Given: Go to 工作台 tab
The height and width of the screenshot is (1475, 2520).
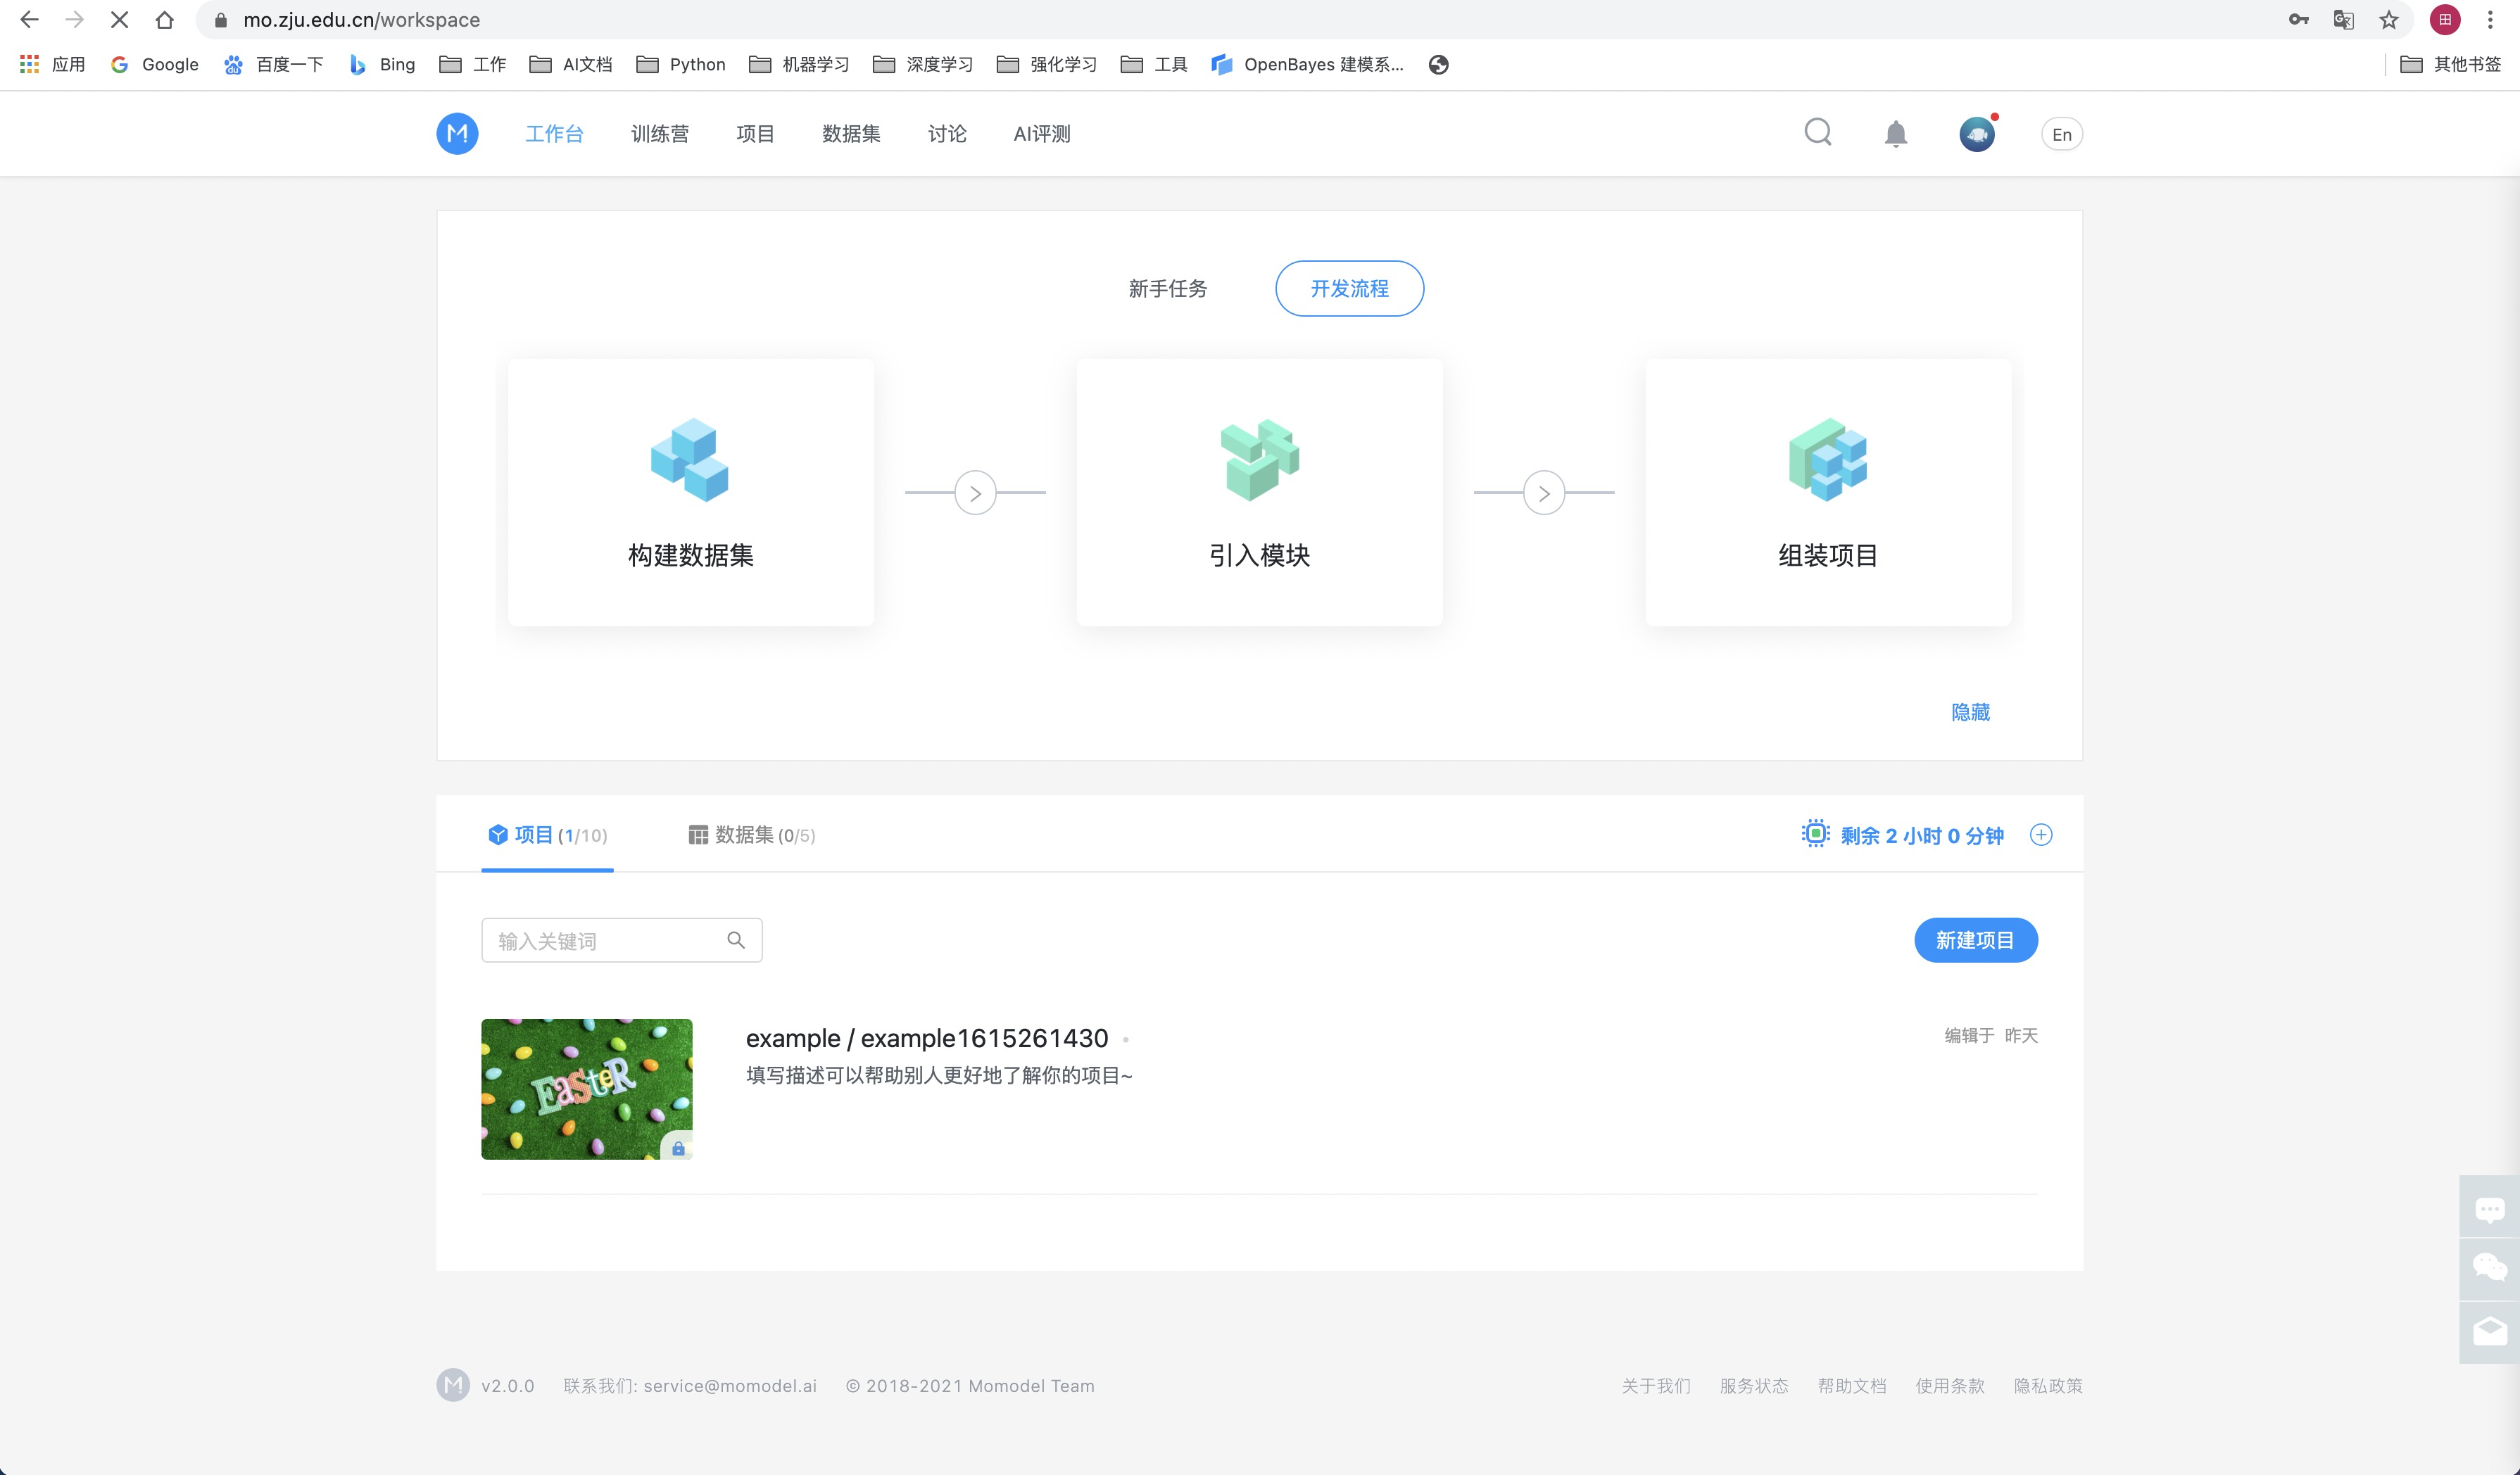Looking at the screenshot, I should [x=554, y=134].
